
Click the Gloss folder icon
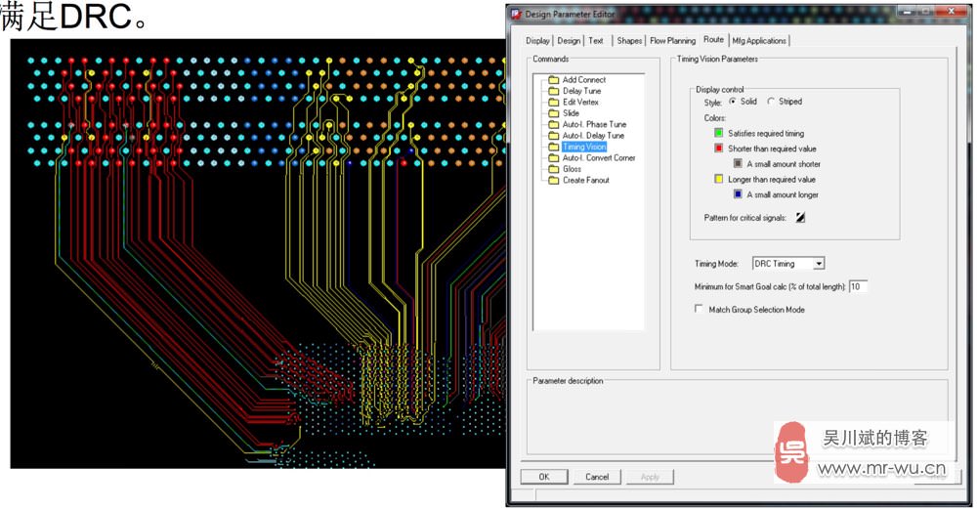553,169
